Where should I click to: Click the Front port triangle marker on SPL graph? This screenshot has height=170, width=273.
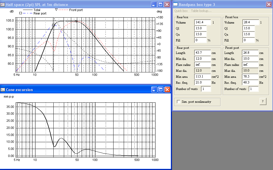(76, 21)
